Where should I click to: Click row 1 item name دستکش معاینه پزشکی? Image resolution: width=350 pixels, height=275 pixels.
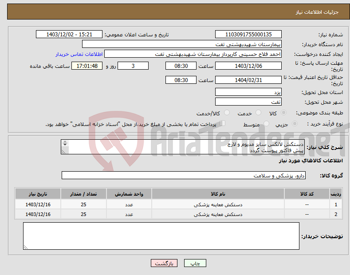pyautogui.click(x=218, y=204)
